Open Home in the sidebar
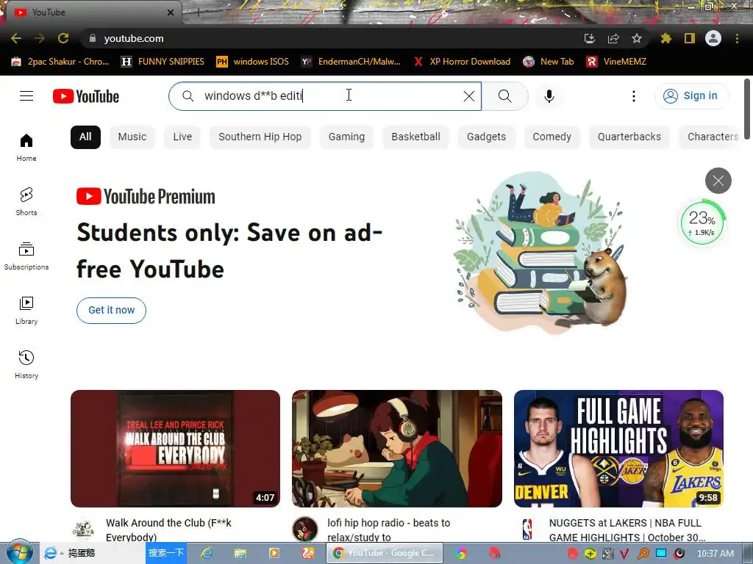The width and height of the screenshot is (753, 564). coord(26,147)
